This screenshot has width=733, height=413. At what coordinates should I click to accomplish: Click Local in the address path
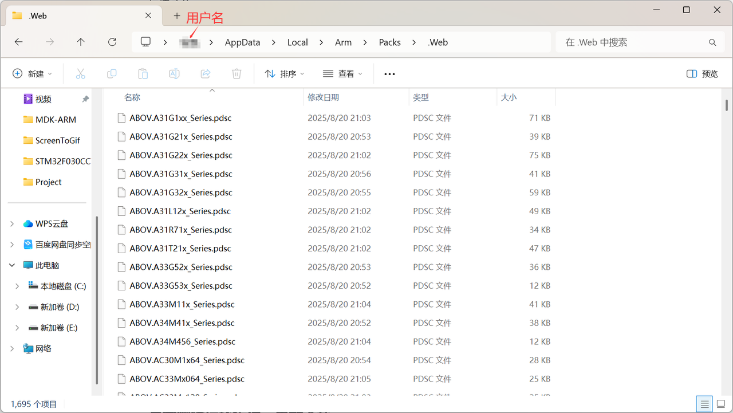[x=298, y=42]
